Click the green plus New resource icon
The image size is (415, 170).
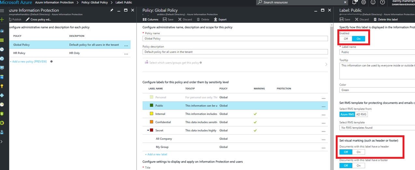[2, 20]
